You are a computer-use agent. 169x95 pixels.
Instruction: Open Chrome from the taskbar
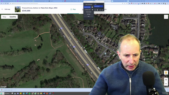[x=32, y=93]
